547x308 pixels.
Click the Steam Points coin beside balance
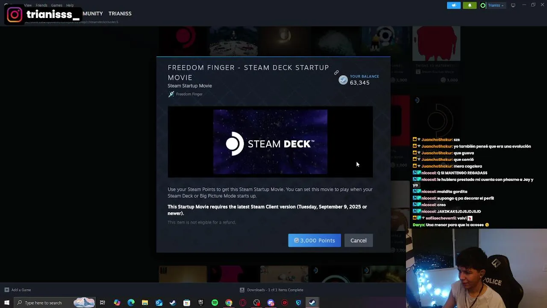[343, 80]
